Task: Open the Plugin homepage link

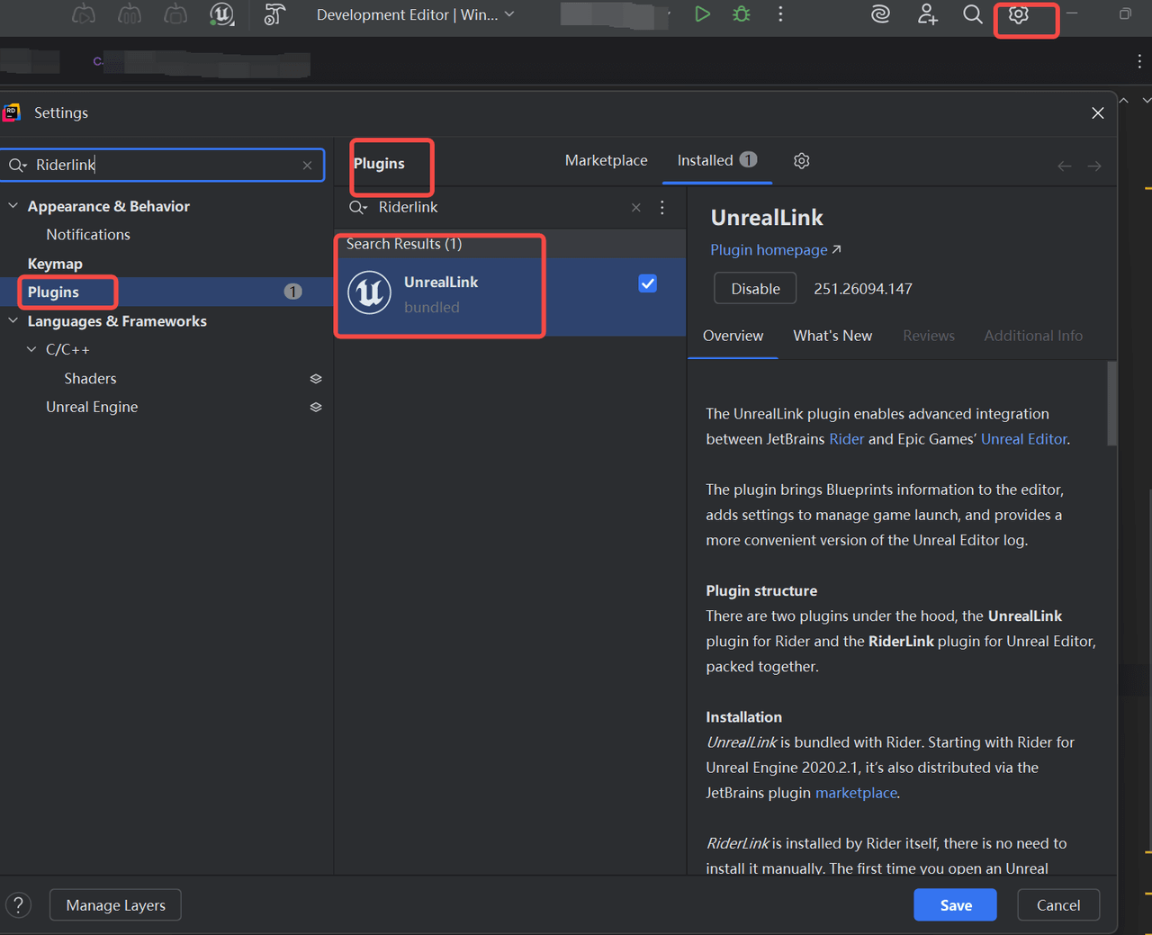Action: pos(769,250)
